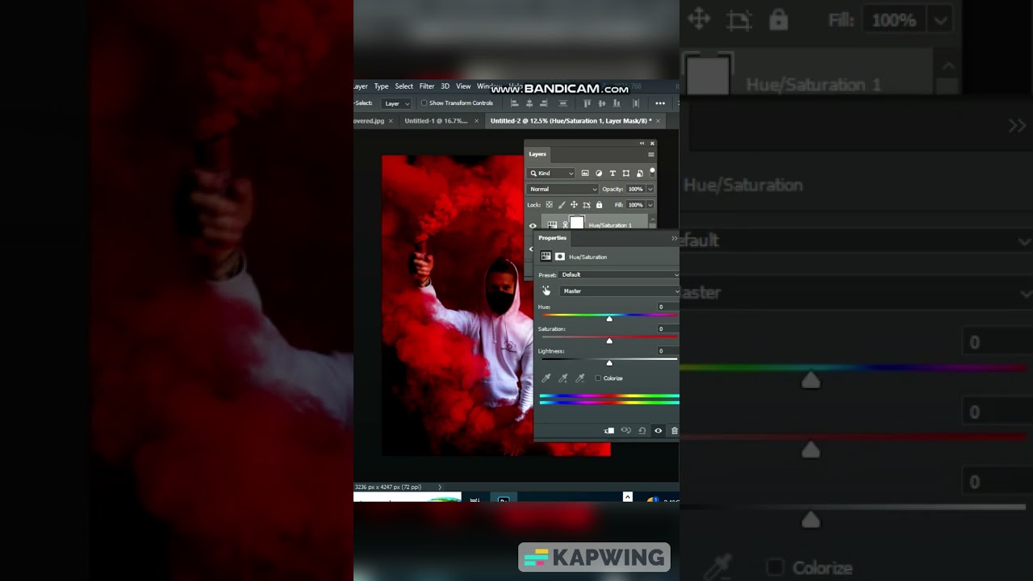The height and width of the screenshot is (581, 1033).
Task: Open the Layers panel menu
Action: pos(650,154)
